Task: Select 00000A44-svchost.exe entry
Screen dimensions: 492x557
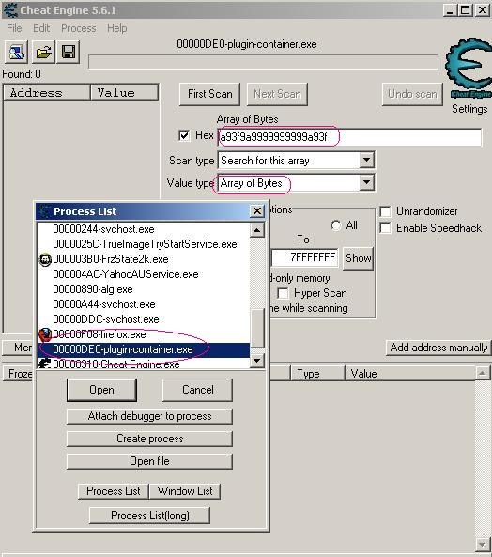Action: coord(143,304)
